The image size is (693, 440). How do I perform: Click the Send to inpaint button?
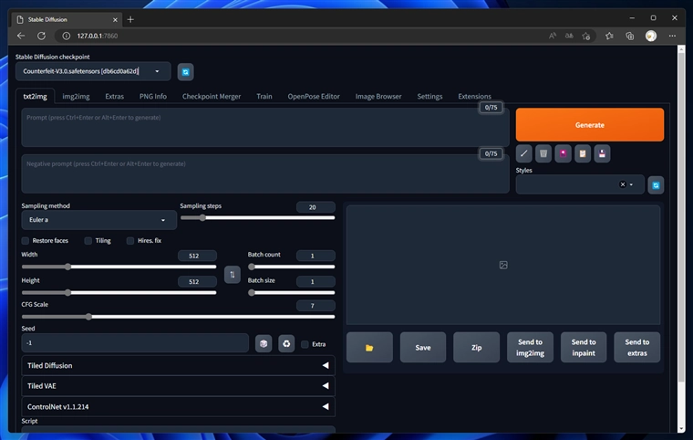click(x=584, y=347)
